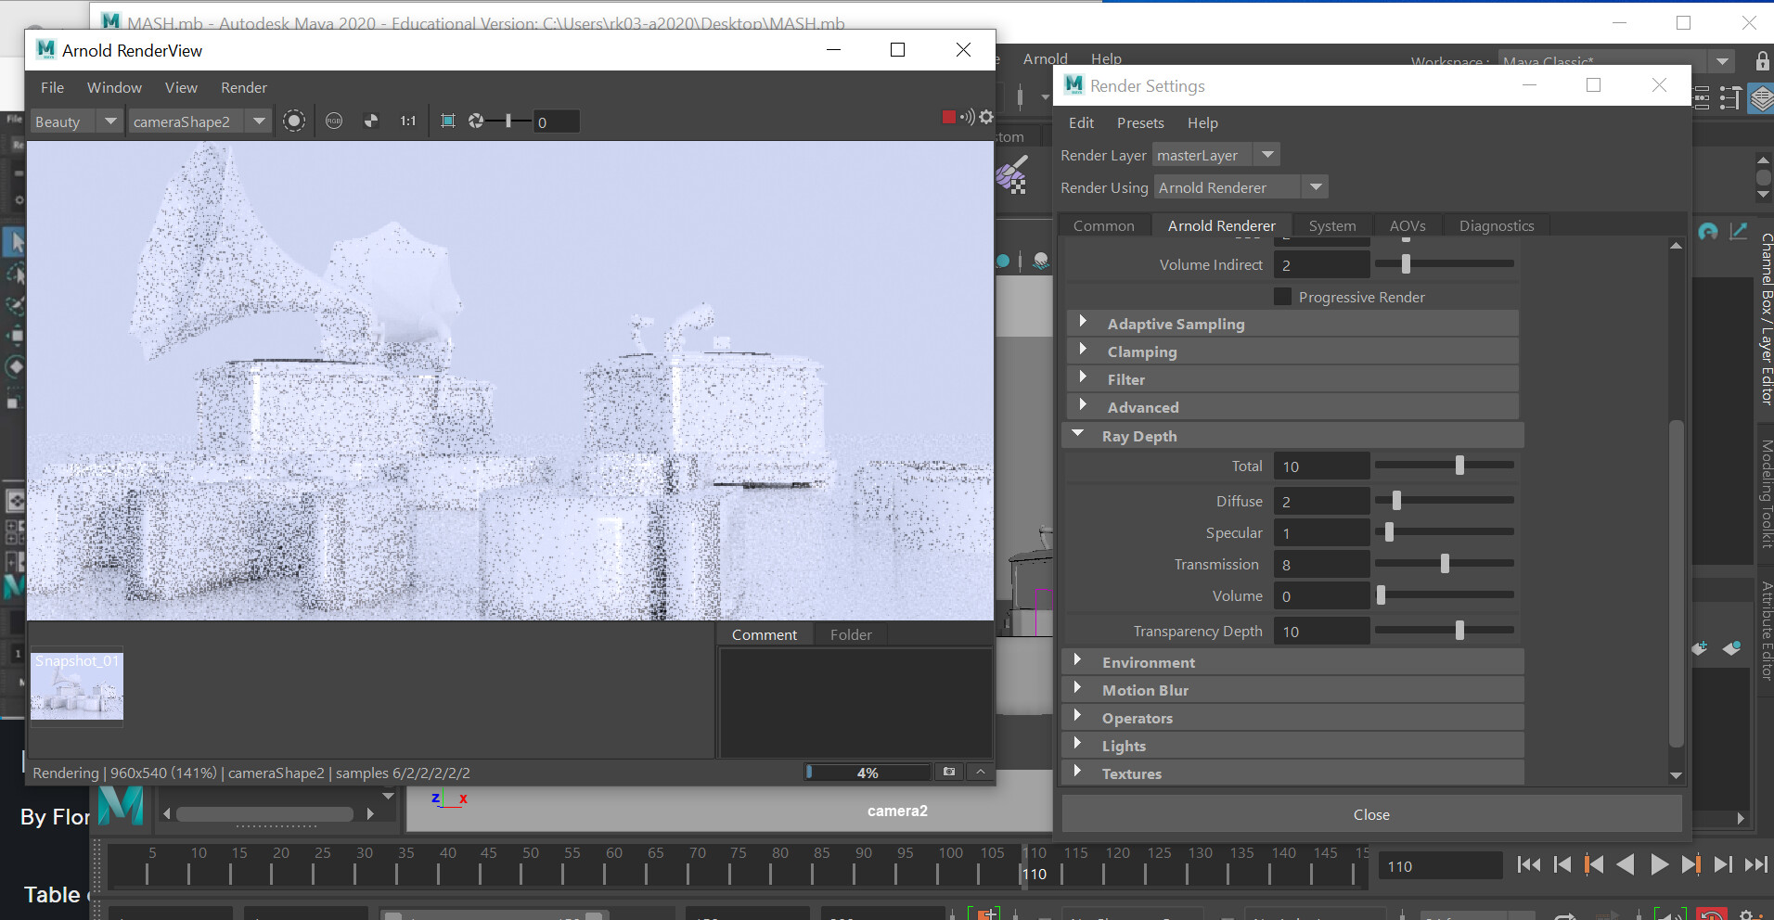Open the cameraShape2 camera selector dropdown
The width and height of the screenshot is (1774, 920).
coord(258,121)
